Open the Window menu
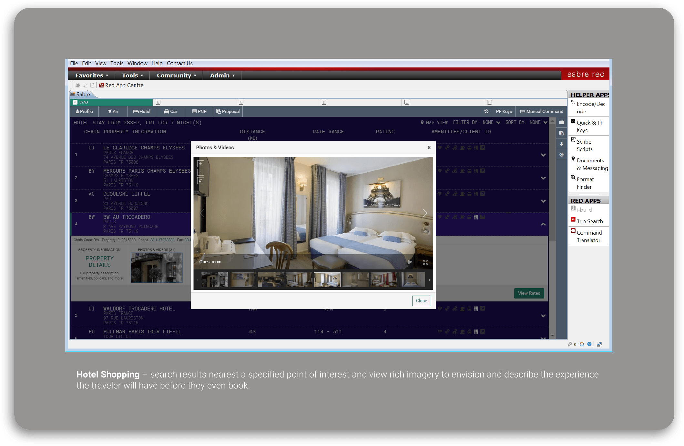 137,63
